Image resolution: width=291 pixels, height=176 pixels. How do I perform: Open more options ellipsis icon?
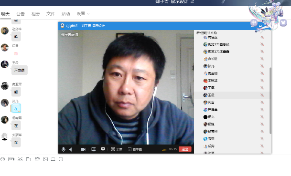pyautogui.click(x=61, y=159)
